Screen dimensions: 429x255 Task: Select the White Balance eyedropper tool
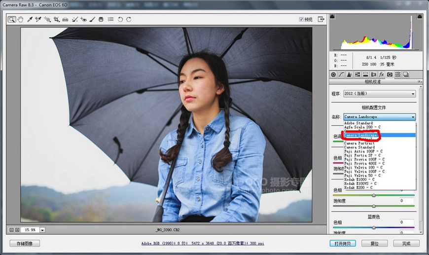click(x=30, y=19)
